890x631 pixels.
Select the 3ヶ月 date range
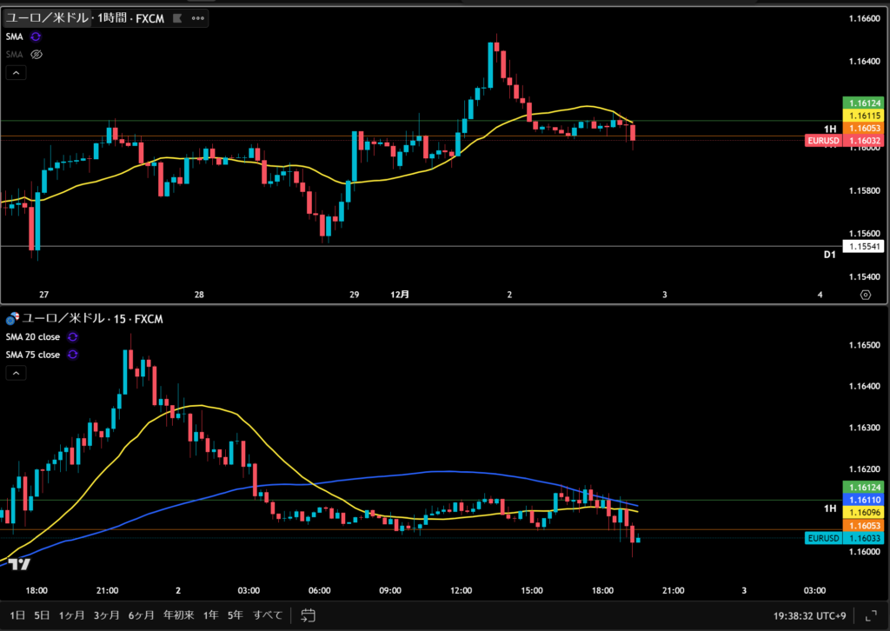click(x=106, y=615)
